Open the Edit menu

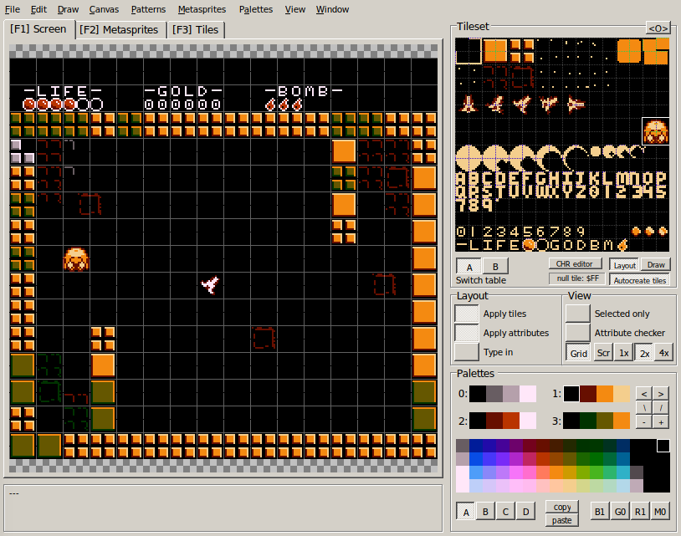click(x=38, y=9)
